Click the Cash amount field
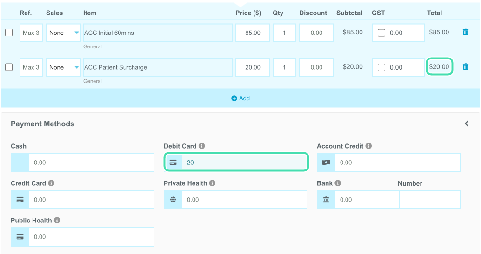This screenshot has height=254, width=481. (x=92, y=163)
